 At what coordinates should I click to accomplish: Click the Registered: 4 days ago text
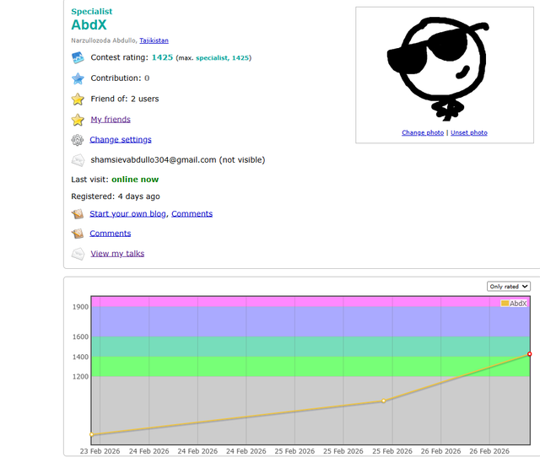pyautogui.click(x=116, y=196)
